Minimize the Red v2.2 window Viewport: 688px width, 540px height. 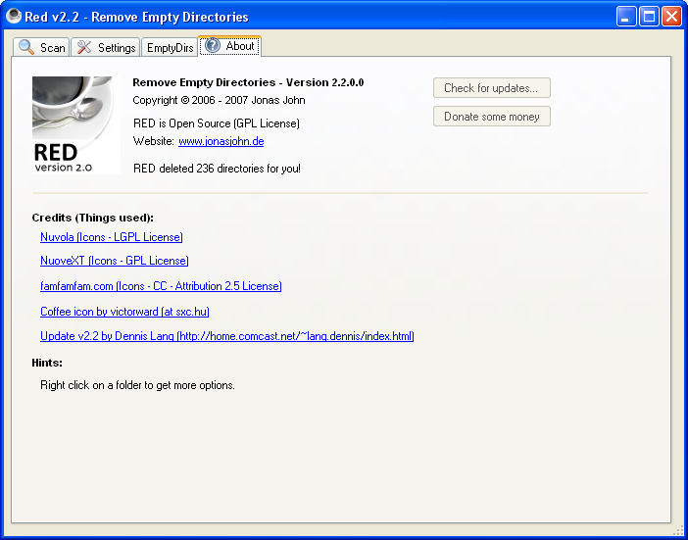pos(625,17)
